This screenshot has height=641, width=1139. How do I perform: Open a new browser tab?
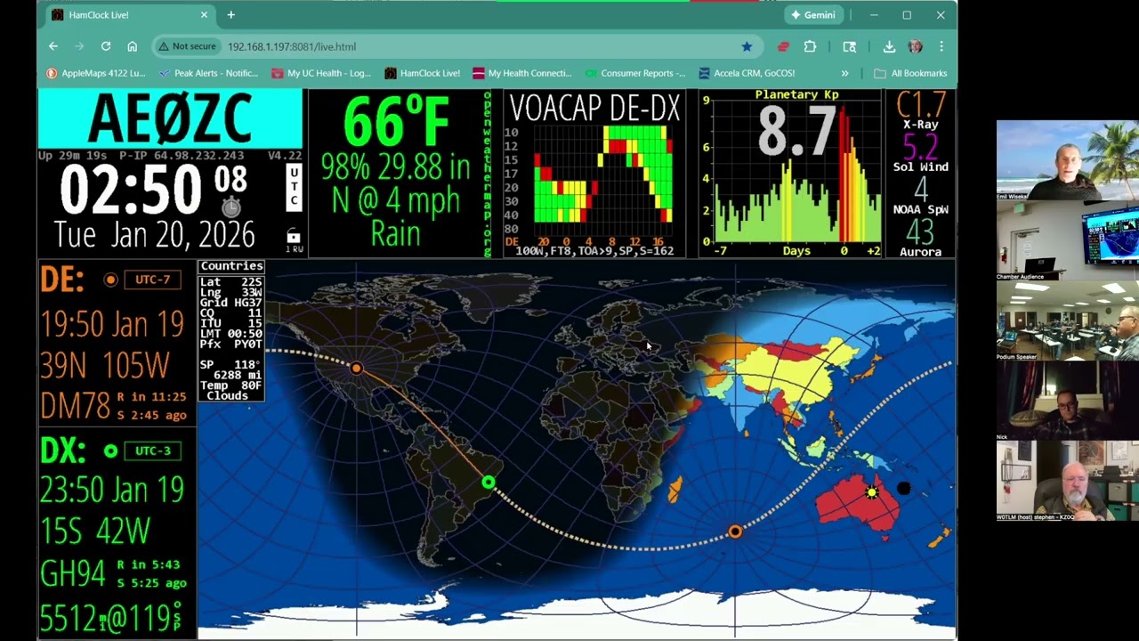pos(230,15)
